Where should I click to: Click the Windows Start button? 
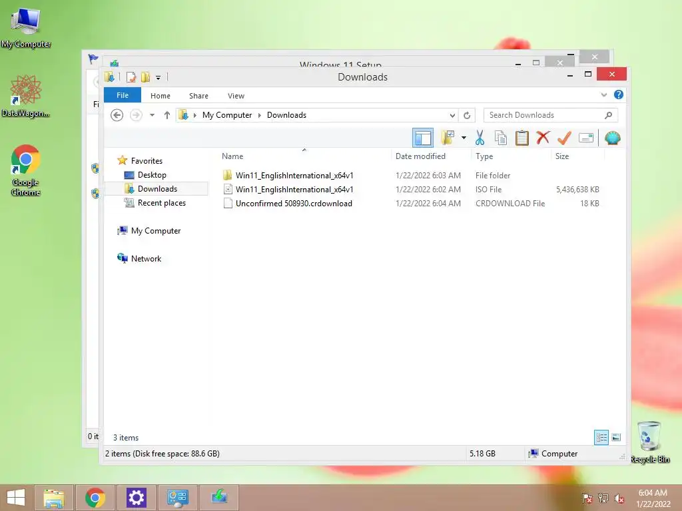point(16,498)
